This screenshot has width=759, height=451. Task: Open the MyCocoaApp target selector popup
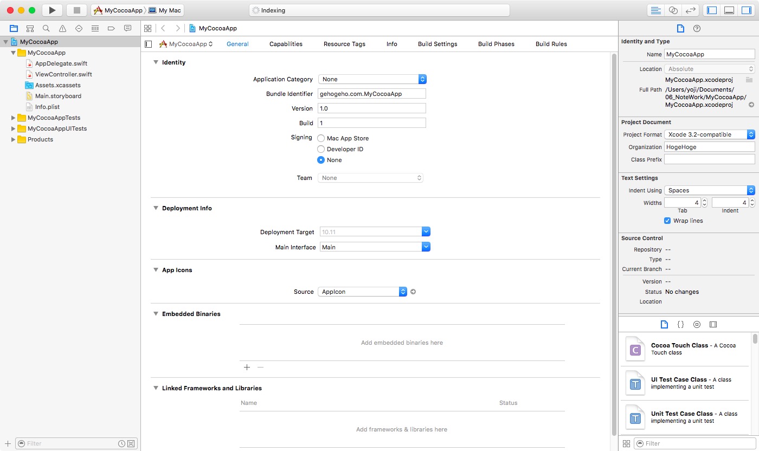pyautogui.click(x=186, y=44)
